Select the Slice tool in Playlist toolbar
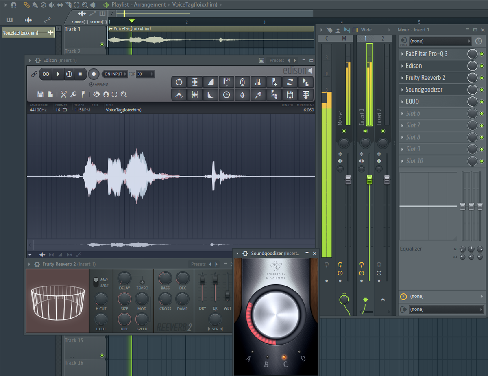 coord(69,5)
